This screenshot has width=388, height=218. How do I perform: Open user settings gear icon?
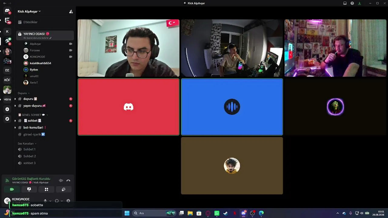click(x=68, y=201)
